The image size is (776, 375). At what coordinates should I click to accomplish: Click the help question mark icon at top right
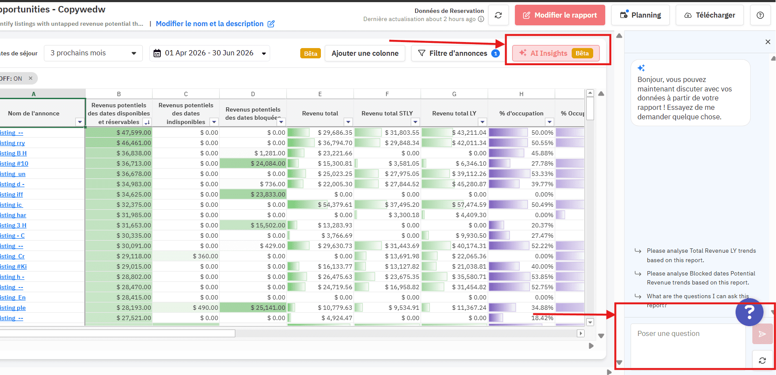[x=760, y=15]
